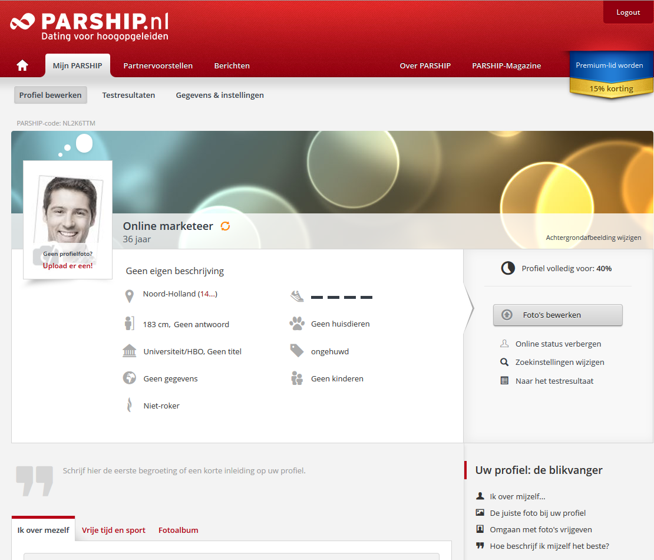This screenshot has height=560, width=654.
Task: Click the profile photo placeholder thumbnail
Action: [68, 219]
